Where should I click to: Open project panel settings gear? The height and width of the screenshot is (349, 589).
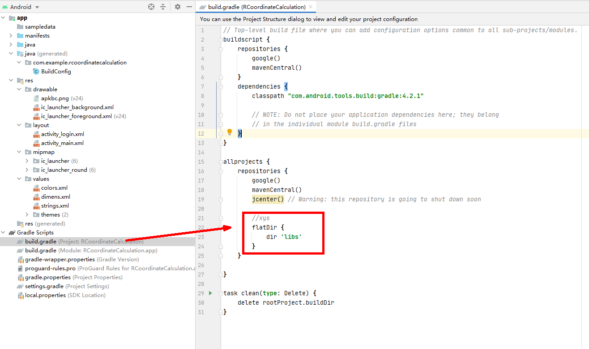point(178,7)
